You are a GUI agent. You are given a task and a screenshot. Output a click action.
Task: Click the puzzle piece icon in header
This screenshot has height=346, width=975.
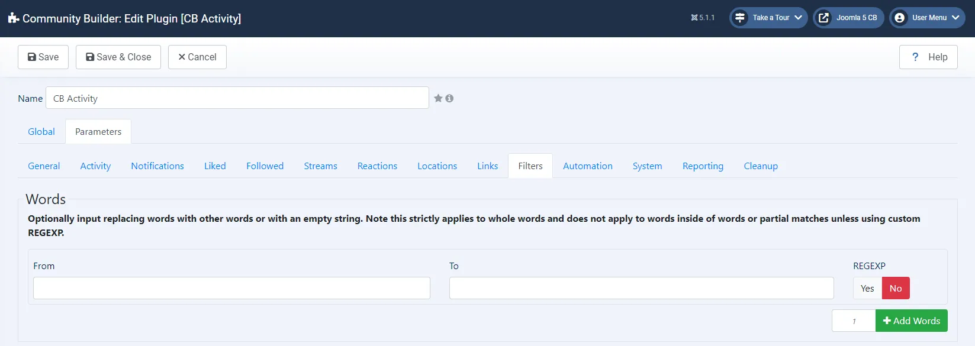14,18
